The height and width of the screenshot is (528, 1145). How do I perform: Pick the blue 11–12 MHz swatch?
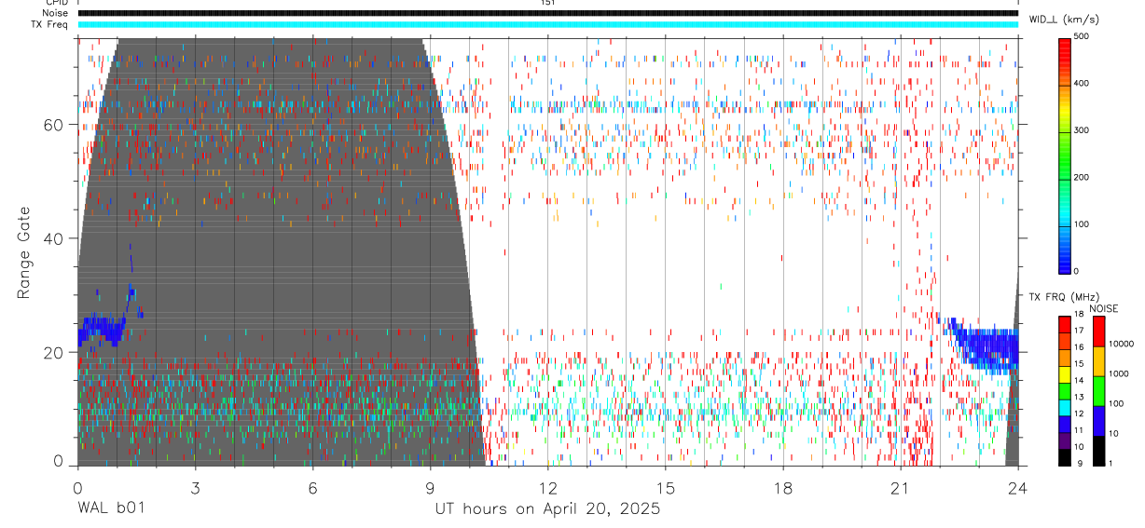[x=1065, y=424]
